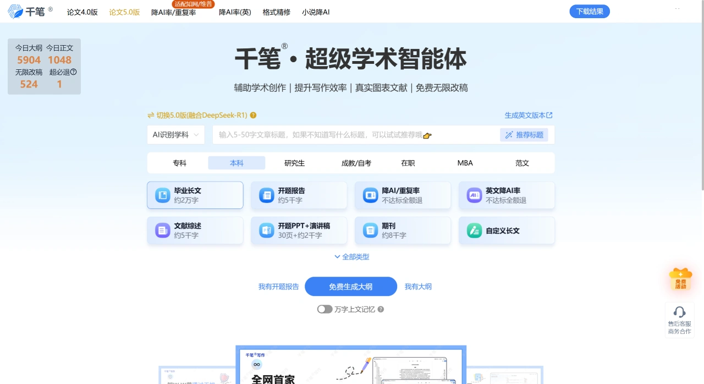This screenshot has width=704, height=384.
Task: Click the green 自定义长文 pencil icon
Action: point(474,230)
